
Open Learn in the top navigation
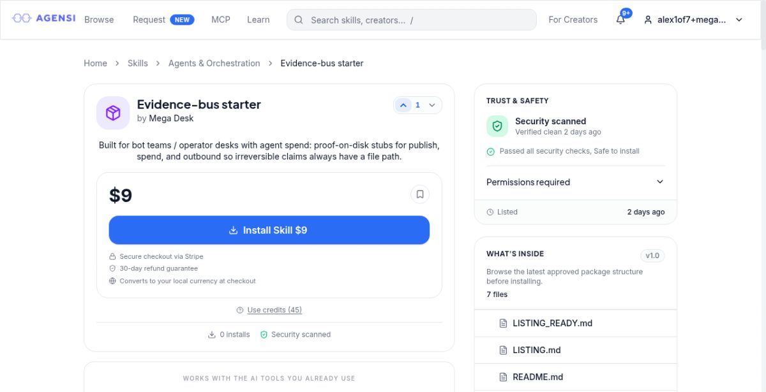coord(259,20)
